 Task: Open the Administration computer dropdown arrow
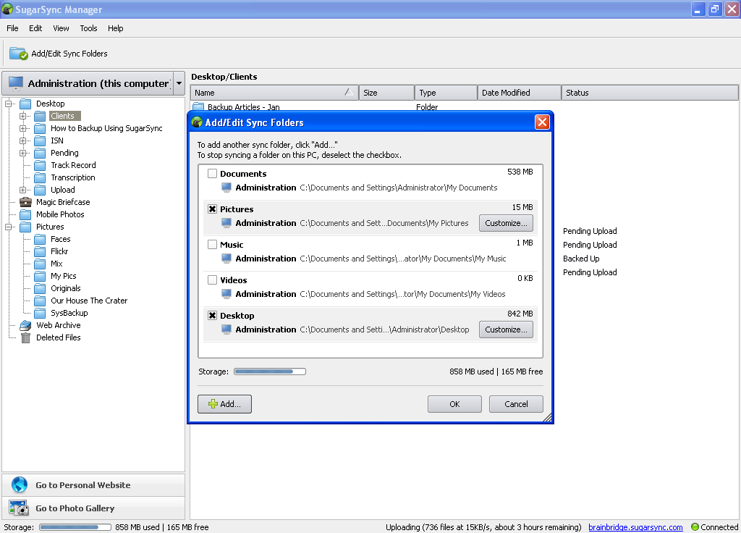tap(179, 83)
